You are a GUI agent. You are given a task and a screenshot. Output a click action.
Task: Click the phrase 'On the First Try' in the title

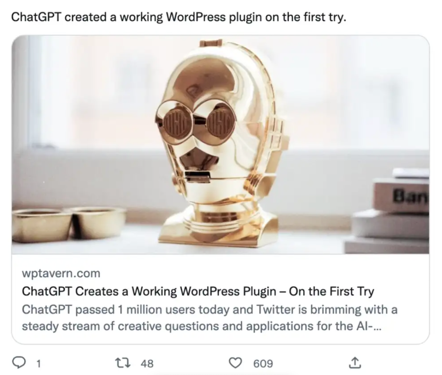332,292
